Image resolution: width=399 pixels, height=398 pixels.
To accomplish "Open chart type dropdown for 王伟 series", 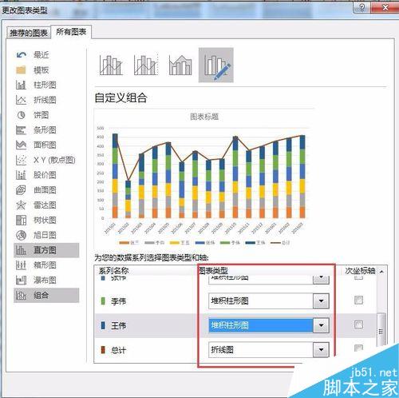I will pyautogui.click(x=321, y=325).
